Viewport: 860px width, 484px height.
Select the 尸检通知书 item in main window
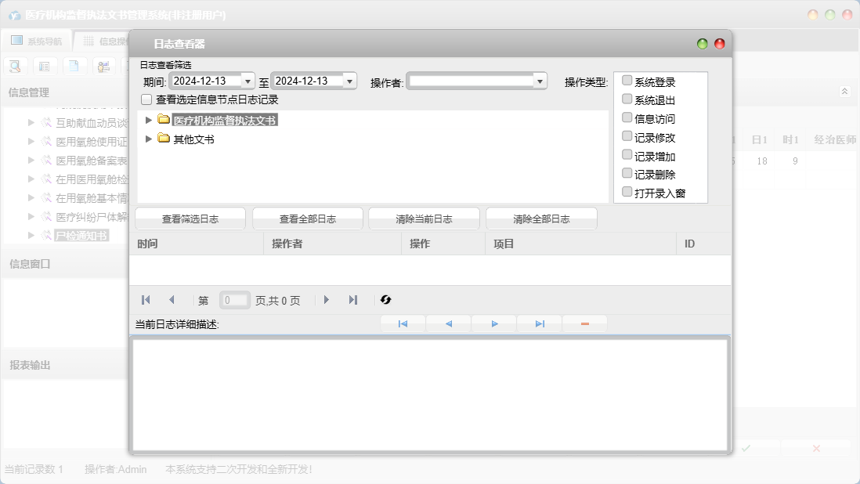[81, 236]
